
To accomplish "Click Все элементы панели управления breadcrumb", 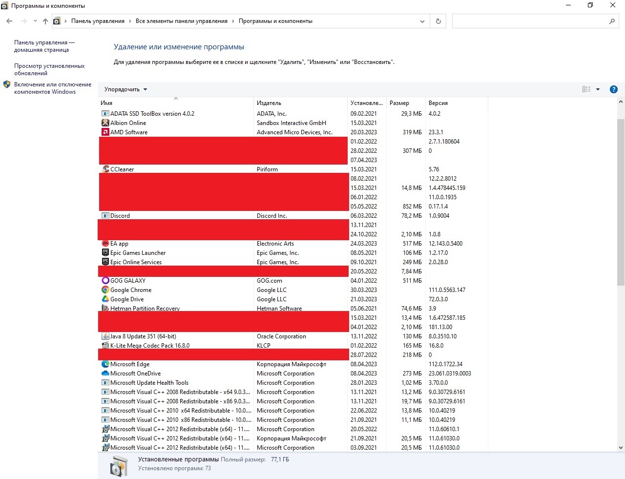I will click(182, 21).
